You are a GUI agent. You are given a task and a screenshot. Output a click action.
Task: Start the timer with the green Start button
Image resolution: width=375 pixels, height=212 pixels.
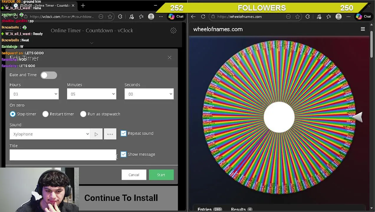point(161,175)
